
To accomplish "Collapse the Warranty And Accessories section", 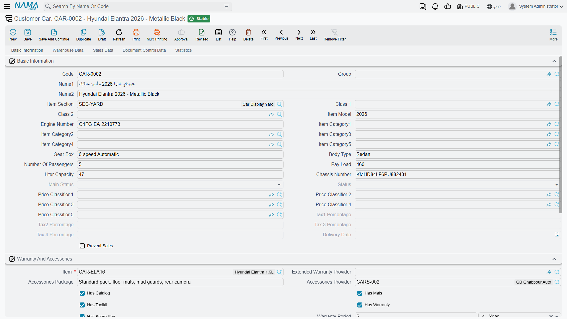I will (554, 259).
